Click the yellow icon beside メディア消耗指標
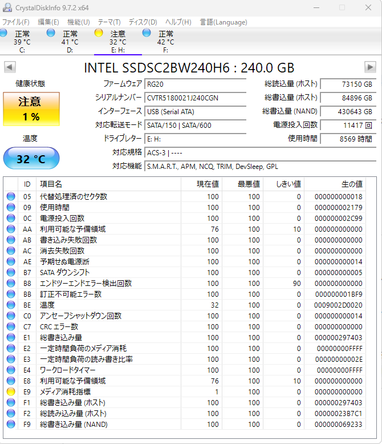 tap(11, 391)
